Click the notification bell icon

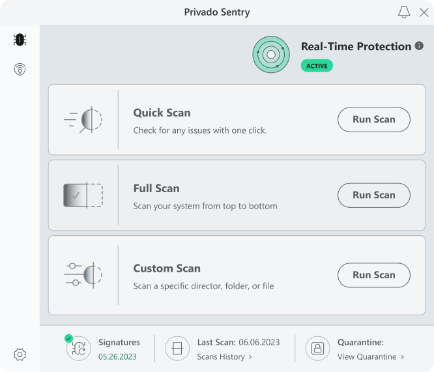404,12
